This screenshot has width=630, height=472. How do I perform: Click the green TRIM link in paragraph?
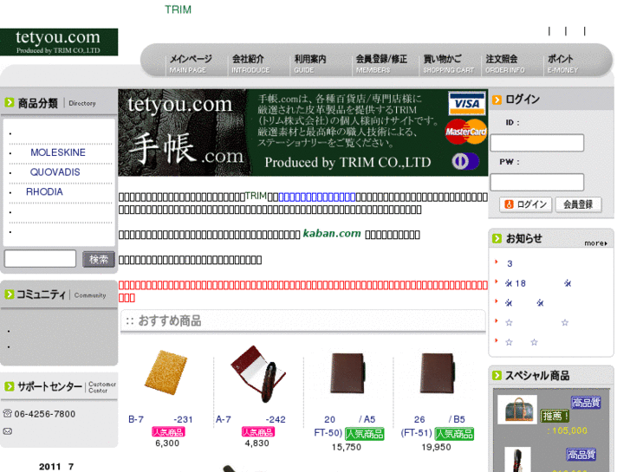pyautogui.click(x=256, y=196)
